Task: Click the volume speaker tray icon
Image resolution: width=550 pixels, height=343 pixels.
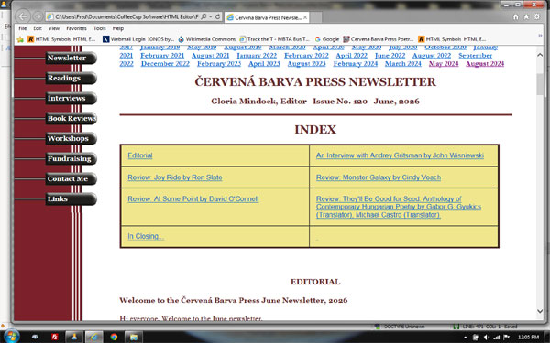Action: pyautogui.click(x=486, y=337)
